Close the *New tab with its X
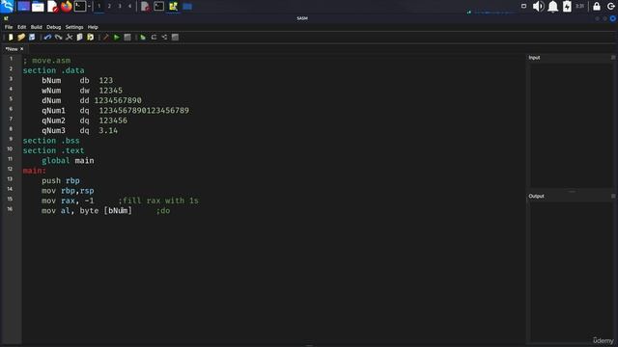The height and width of the screenshot is (347, 618). (21, 49)
